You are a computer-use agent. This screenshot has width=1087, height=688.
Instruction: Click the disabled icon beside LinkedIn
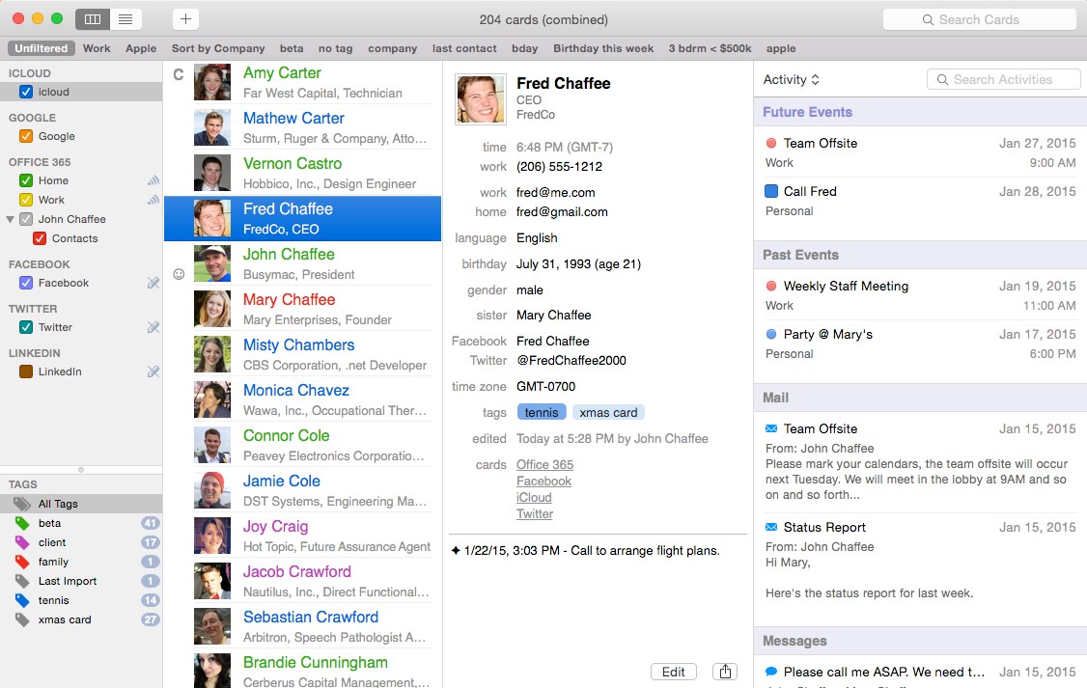(x=153, y=372)
